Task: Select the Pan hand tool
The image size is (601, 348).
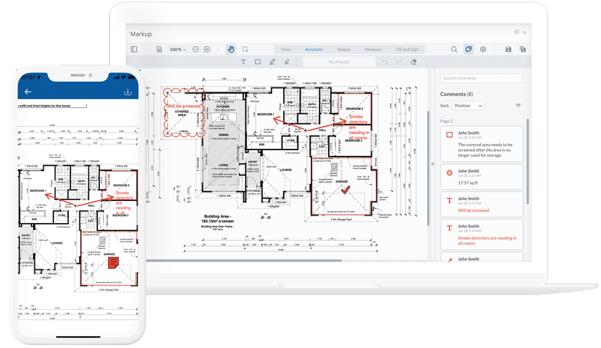Action: [231, 49]
